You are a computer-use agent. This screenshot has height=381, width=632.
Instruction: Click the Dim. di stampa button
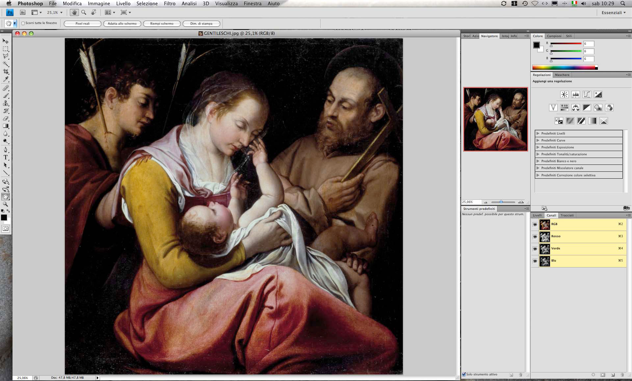coord(201,24)
